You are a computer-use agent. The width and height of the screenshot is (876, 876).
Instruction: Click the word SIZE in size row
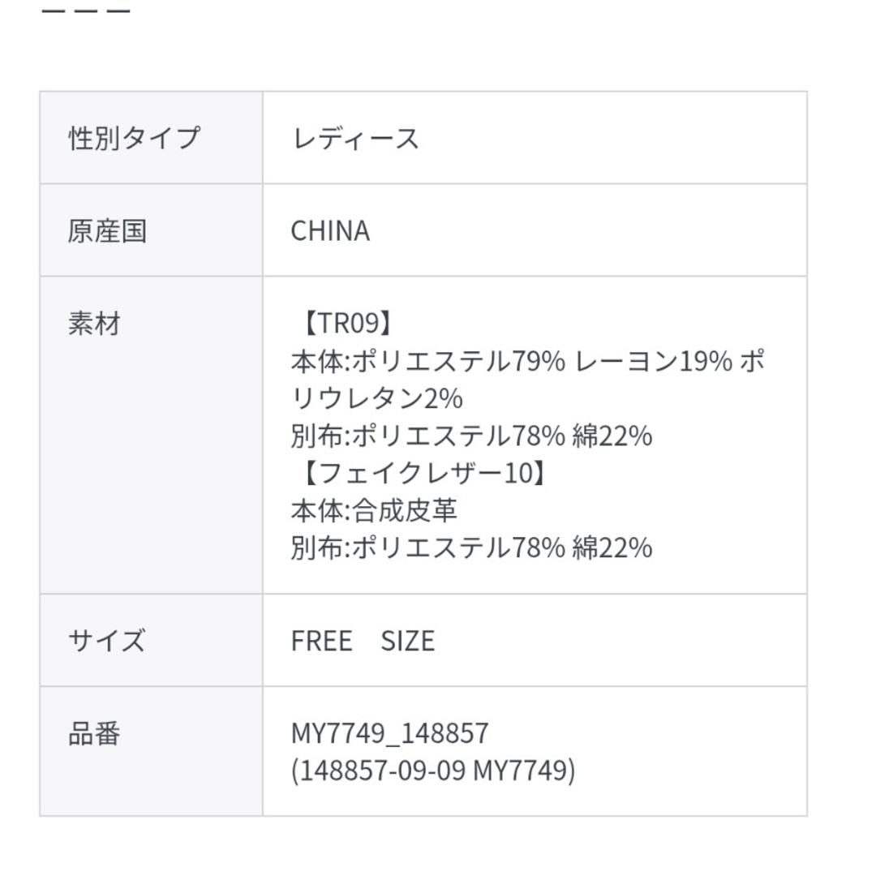pos(408,641)
